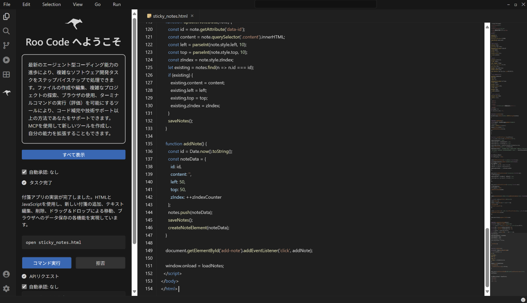Viewport: 527px width, 303px height.
Task: Click the editor scrollbar down arrow
Action: [x=487, y=291]
